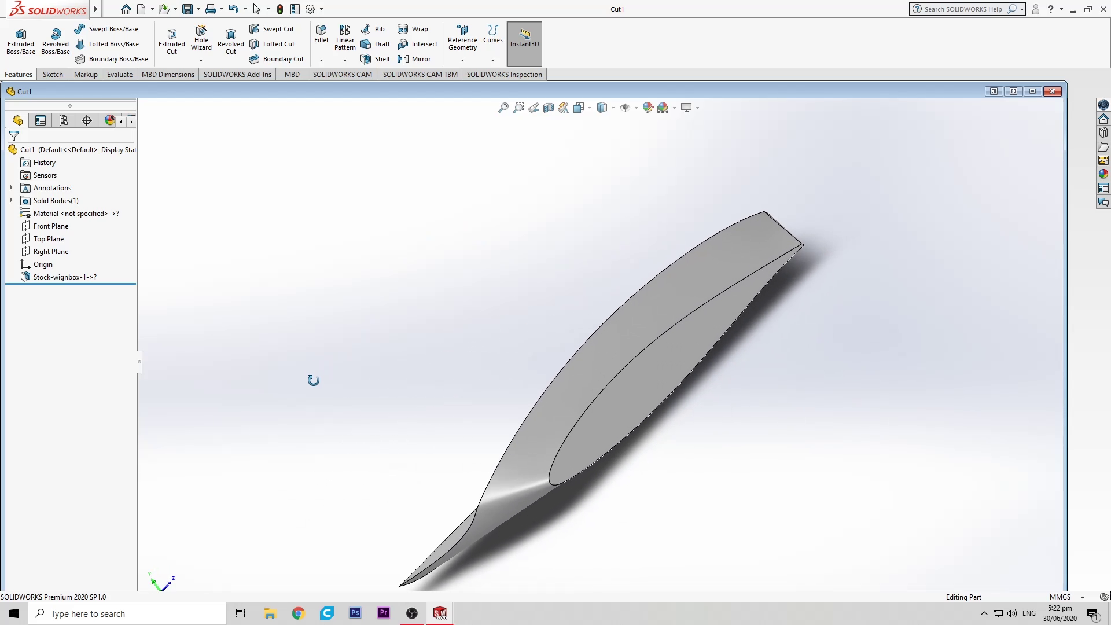
Task: Open the Curves tools
Action: pos(493,34)
